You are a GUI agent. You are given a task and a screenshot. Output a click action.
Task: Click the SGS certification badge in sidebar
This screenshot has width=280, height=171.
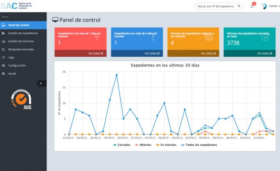21,99
